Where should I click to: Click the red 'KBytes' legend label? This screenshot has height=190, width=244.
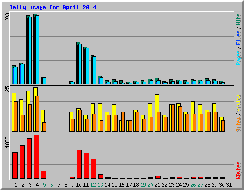(239, 171)
